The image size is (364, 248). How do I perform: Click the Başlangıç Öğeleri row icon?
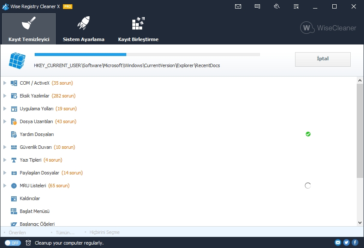(14, 224)
